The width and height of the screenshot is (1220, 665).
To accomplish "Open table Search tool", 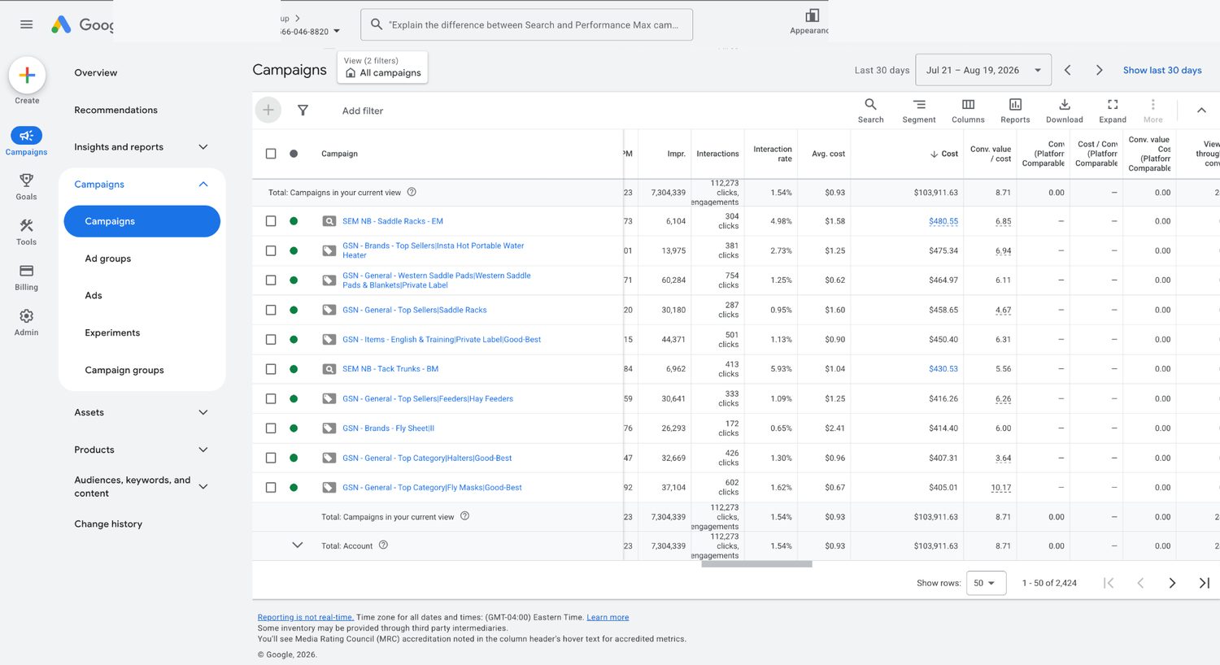I will pyautogui.click(x=870, y=111).
